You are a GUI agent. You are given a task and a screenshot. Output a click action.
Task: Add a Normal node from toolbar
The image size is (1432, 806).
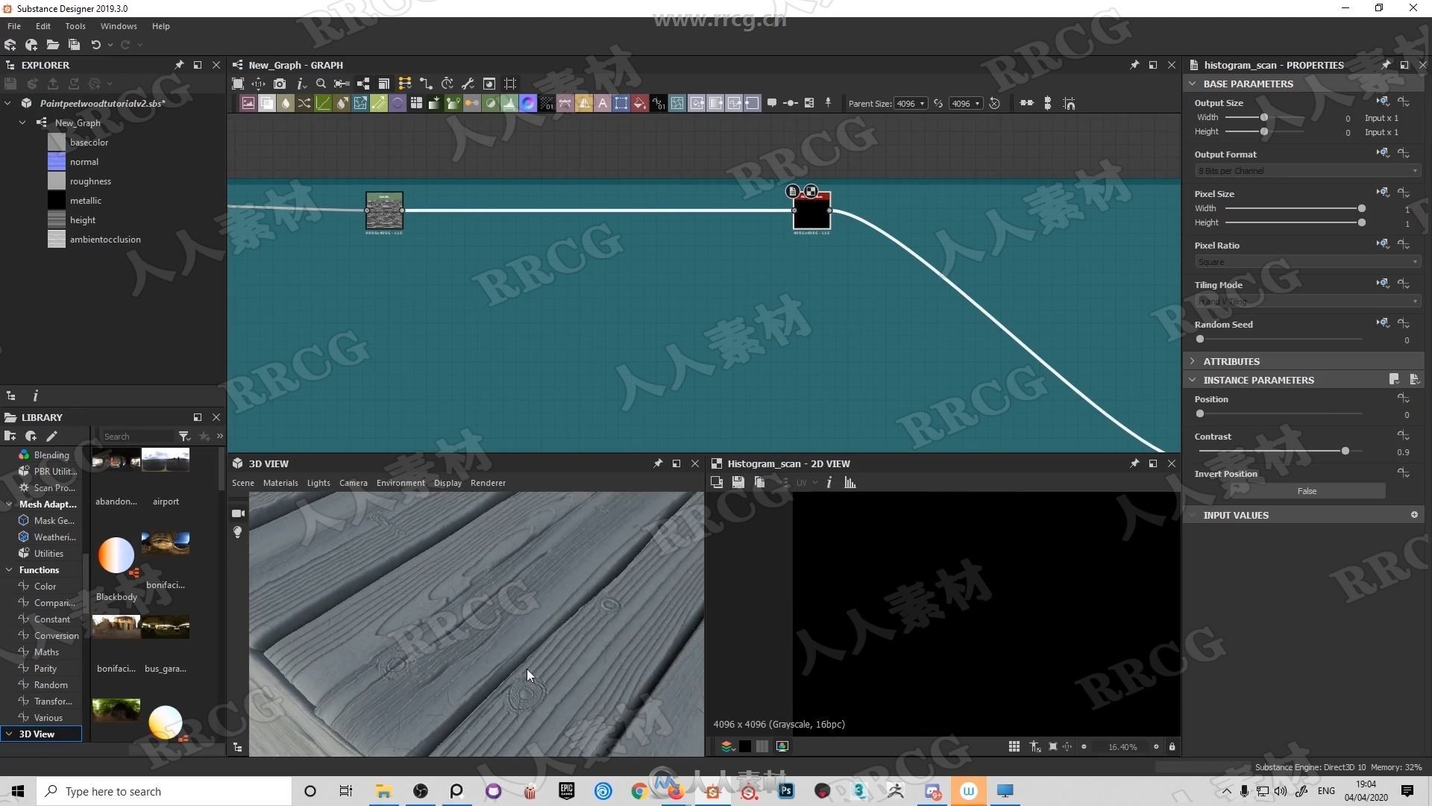pos(528,104)
